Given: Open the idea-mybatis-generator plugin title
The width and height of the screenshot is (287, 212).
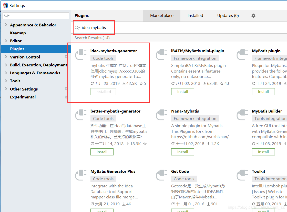Looking at the screenshot, I should pos(114,51).
